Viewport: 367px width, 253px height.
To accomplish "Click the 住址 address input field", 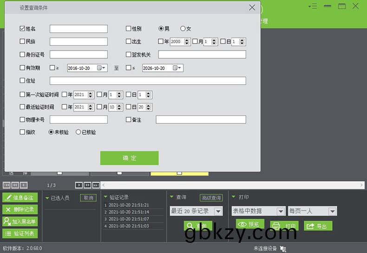I will (148, 81).
